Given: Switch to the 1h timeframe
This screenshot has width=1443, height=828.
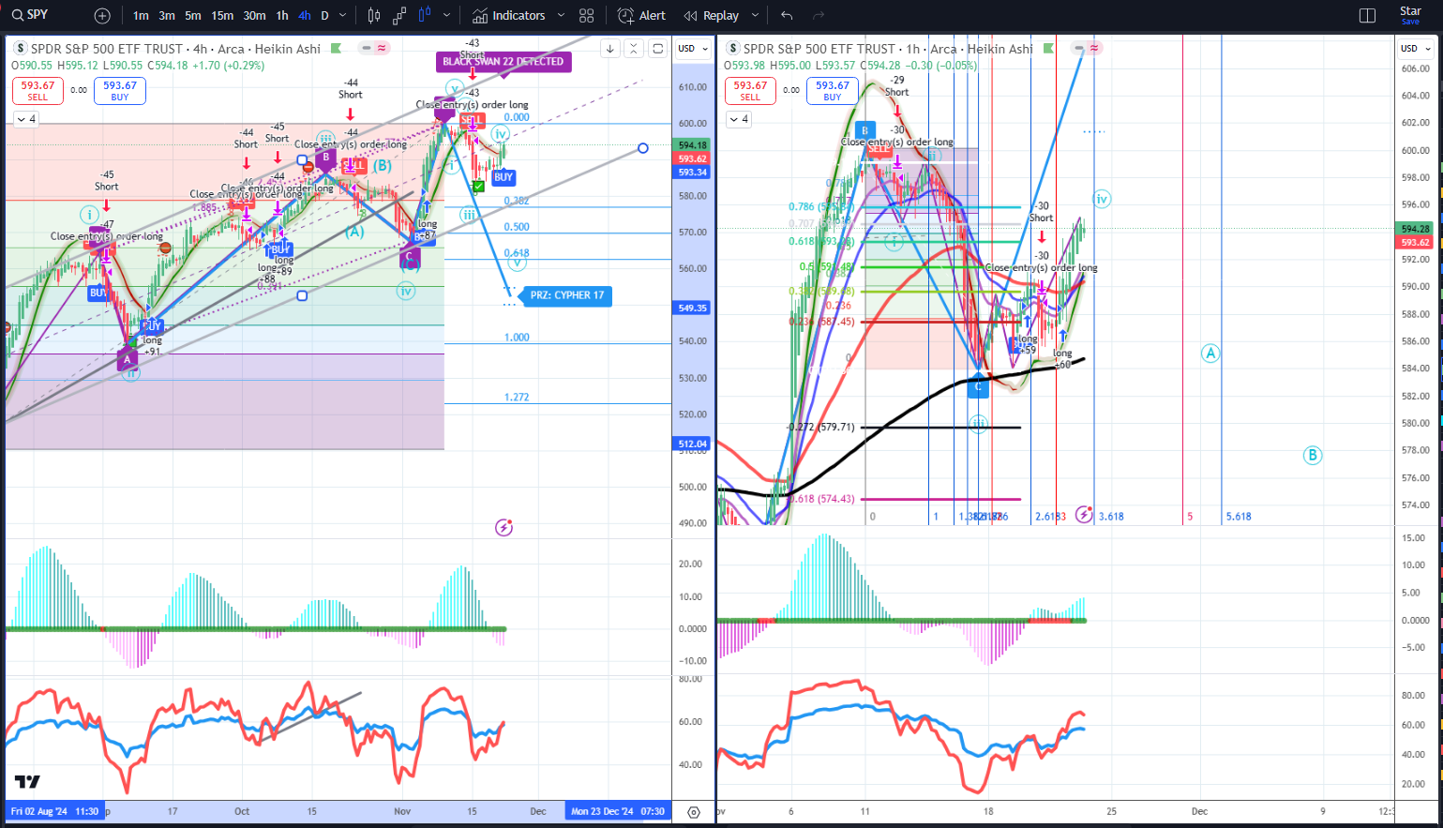Looking at the screenshot, I should coord(282,16).
